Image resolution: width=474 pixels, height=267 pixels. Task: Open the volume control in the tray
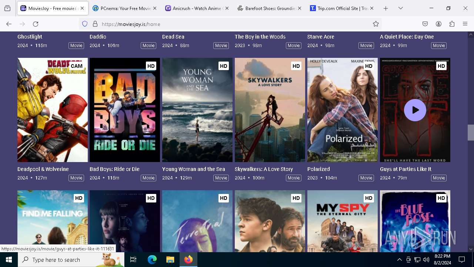[426, 260]
